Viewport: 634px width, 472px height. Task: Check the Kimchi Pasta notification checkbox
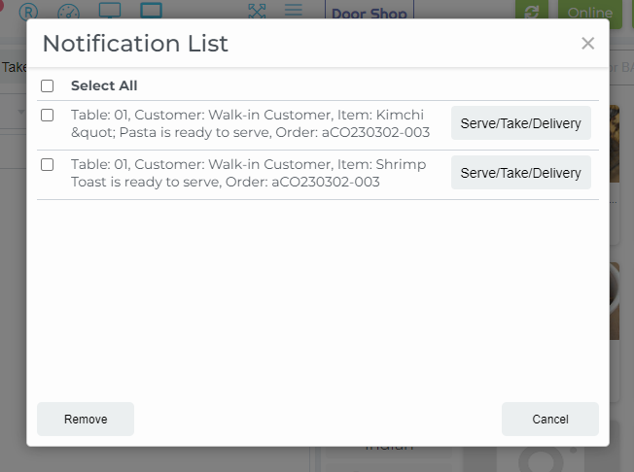pos(48,116)
